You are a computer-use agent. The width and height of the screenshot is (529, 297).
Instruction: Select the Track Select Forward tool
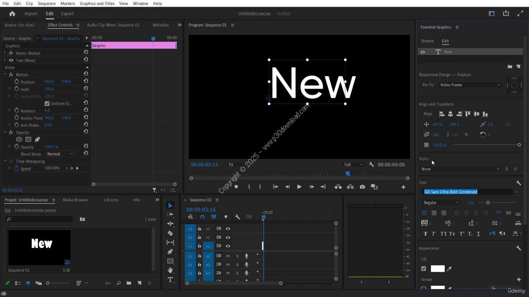click(170, 214)
